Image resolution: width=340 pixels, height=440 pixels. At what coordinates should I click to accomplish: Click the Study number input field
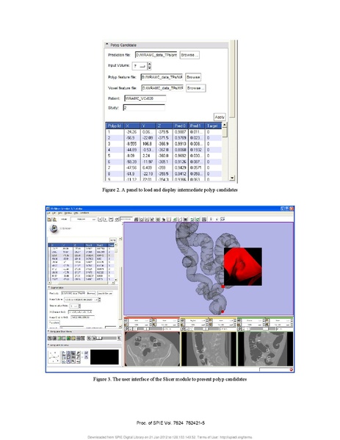click(144, 108)
